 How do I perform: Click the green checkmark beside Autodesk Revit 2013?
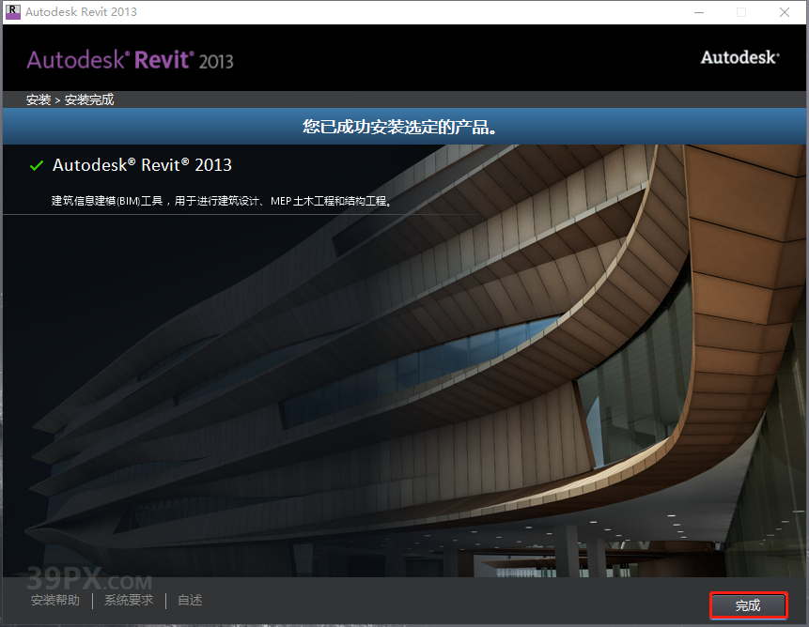(36, 165)
